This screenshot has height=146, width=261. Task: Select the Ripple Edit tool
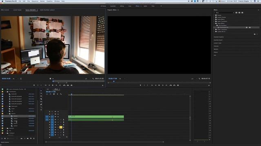[x=41, y=96]
